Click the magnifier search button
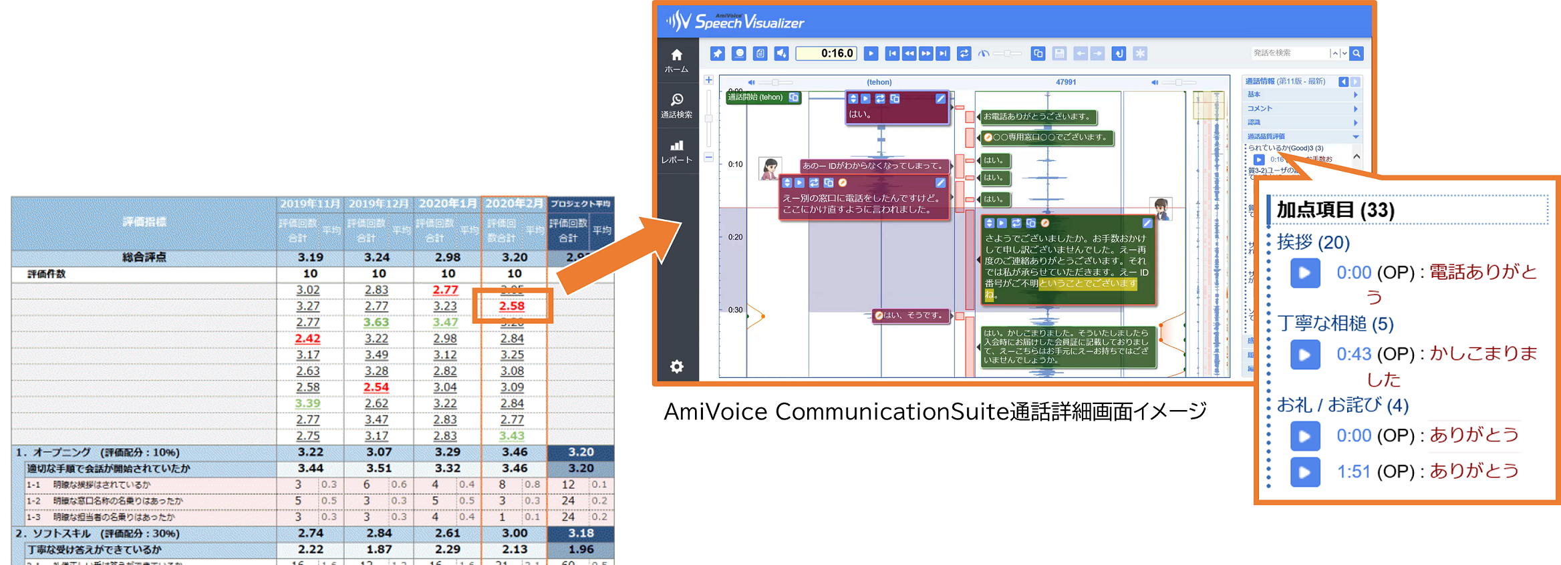This screenshot has height=565, width=1561. [1357, 53]
